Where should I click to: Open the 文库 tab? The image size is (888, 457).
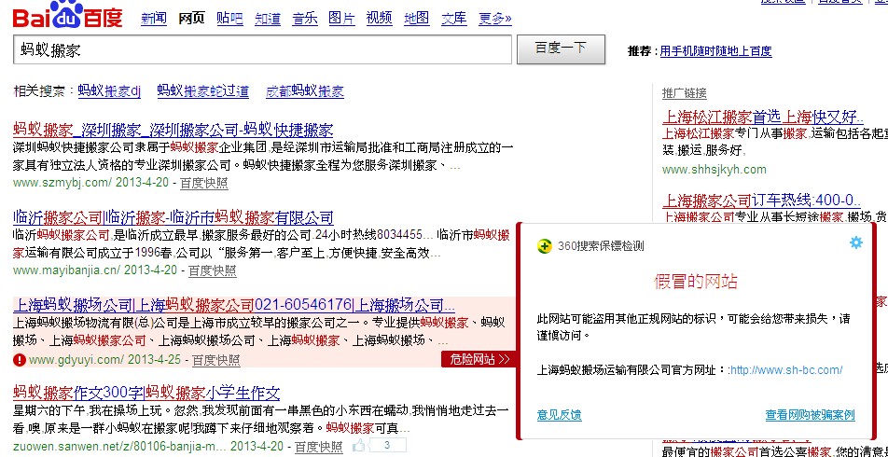click(x=454, y=19)
